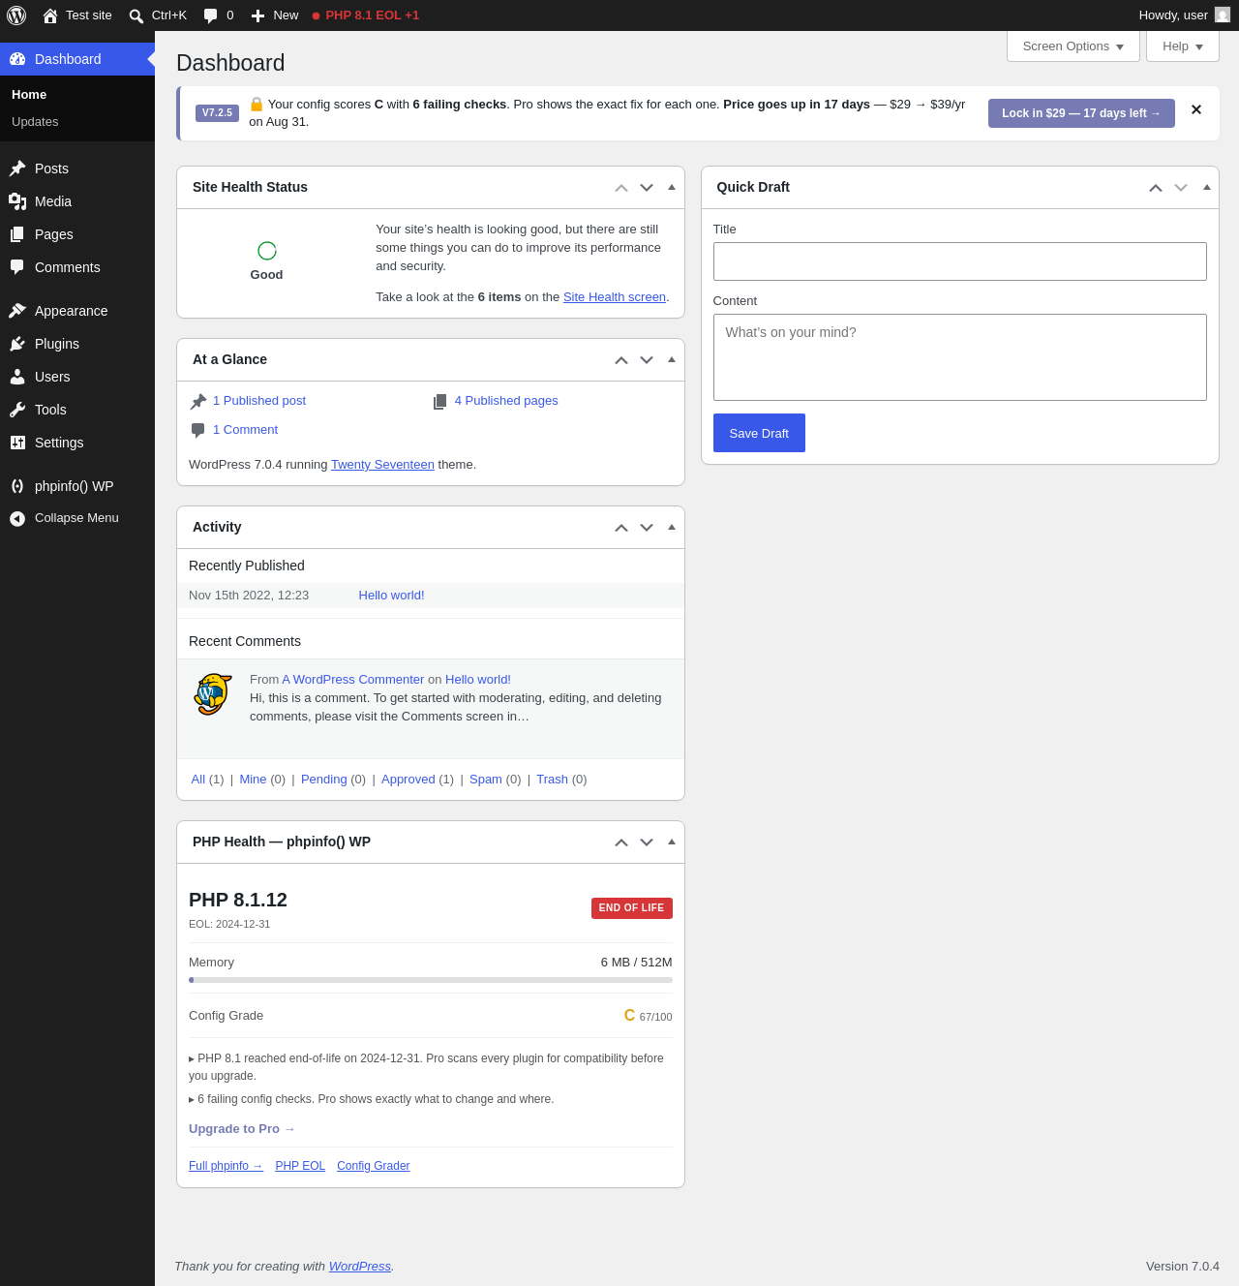This screenshot has width=1239, height=1286.
Task: Move At a Glance widget up
Action: tap(621, 360)
